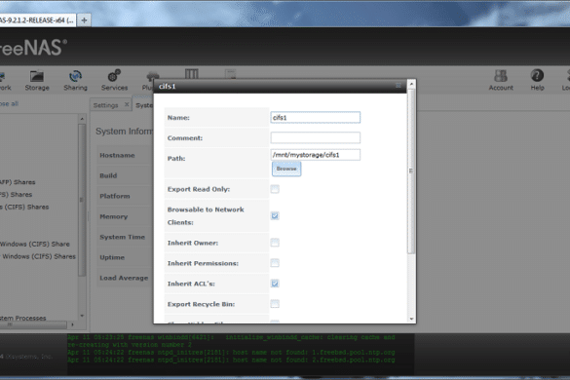Select Add Windows (CIFS) Share item
This screenshot has height=380, width=570.
[x=35, y=244]
